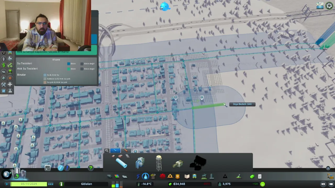This screenshot has width=335, height=188.
Task: Open the Cities Skylines content manager icon
Action: coord(320,6)
